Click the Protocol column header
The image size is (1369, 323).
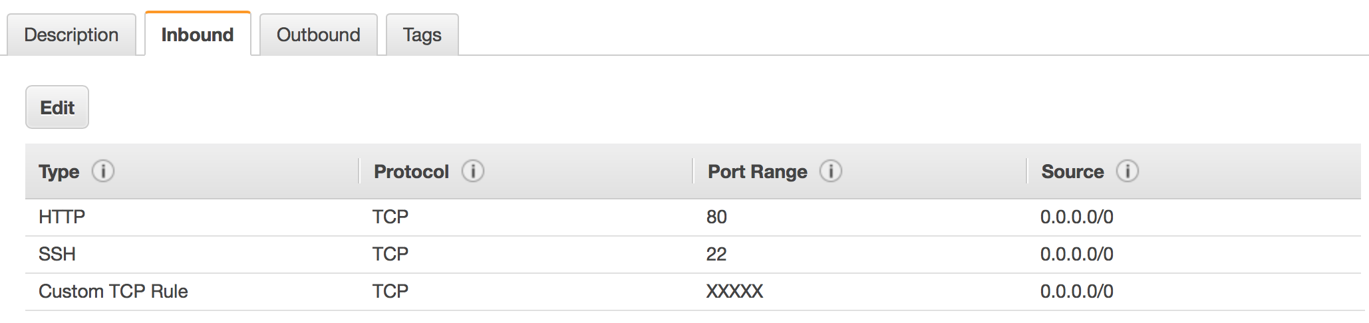[411, 171]
